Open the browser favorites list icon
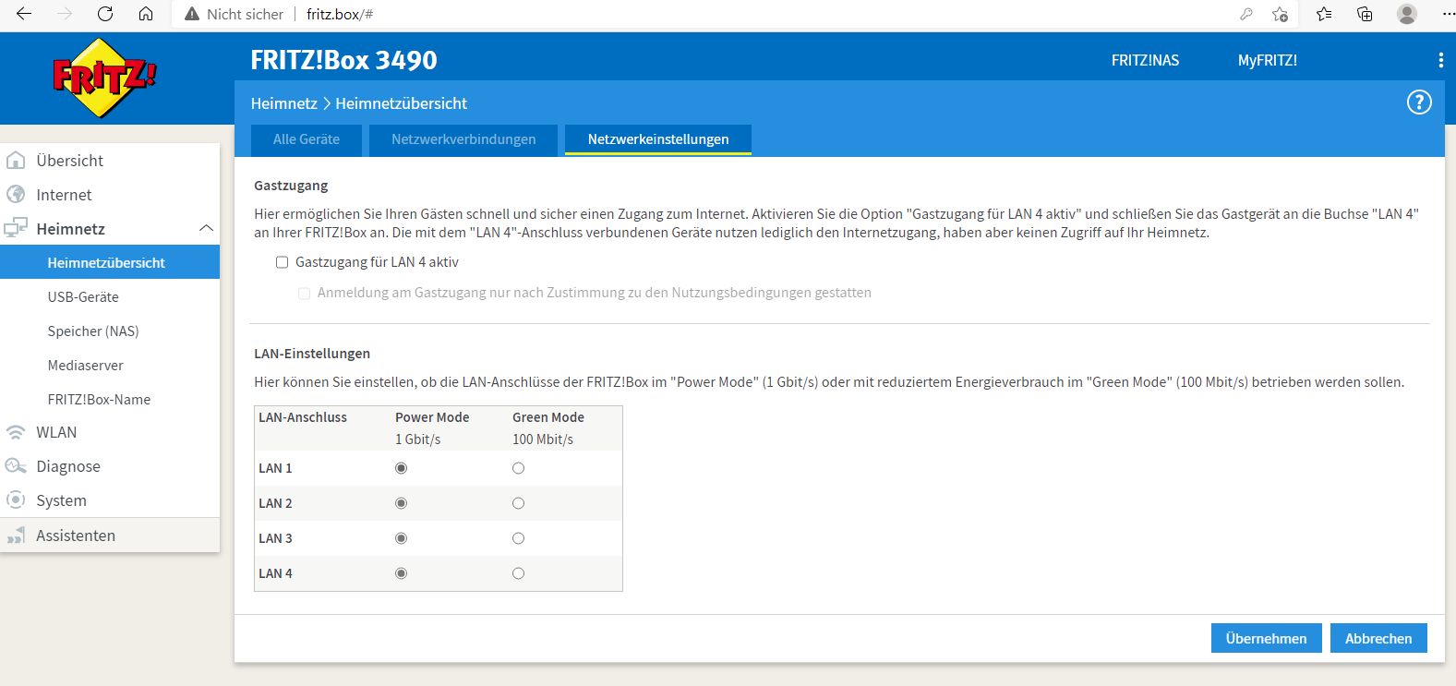This screenshot has width=1456, height=686. tap(1324, 14)
